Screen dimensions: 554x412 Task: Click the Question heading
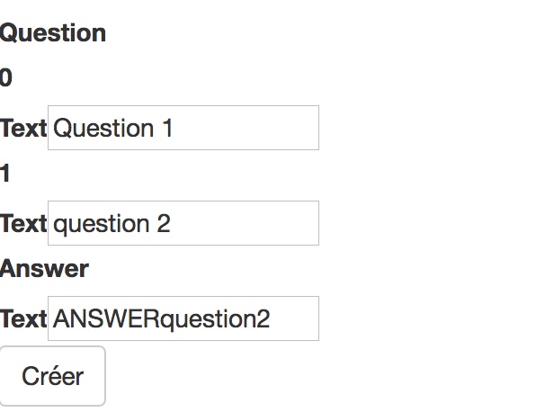(x=53, y=33)
